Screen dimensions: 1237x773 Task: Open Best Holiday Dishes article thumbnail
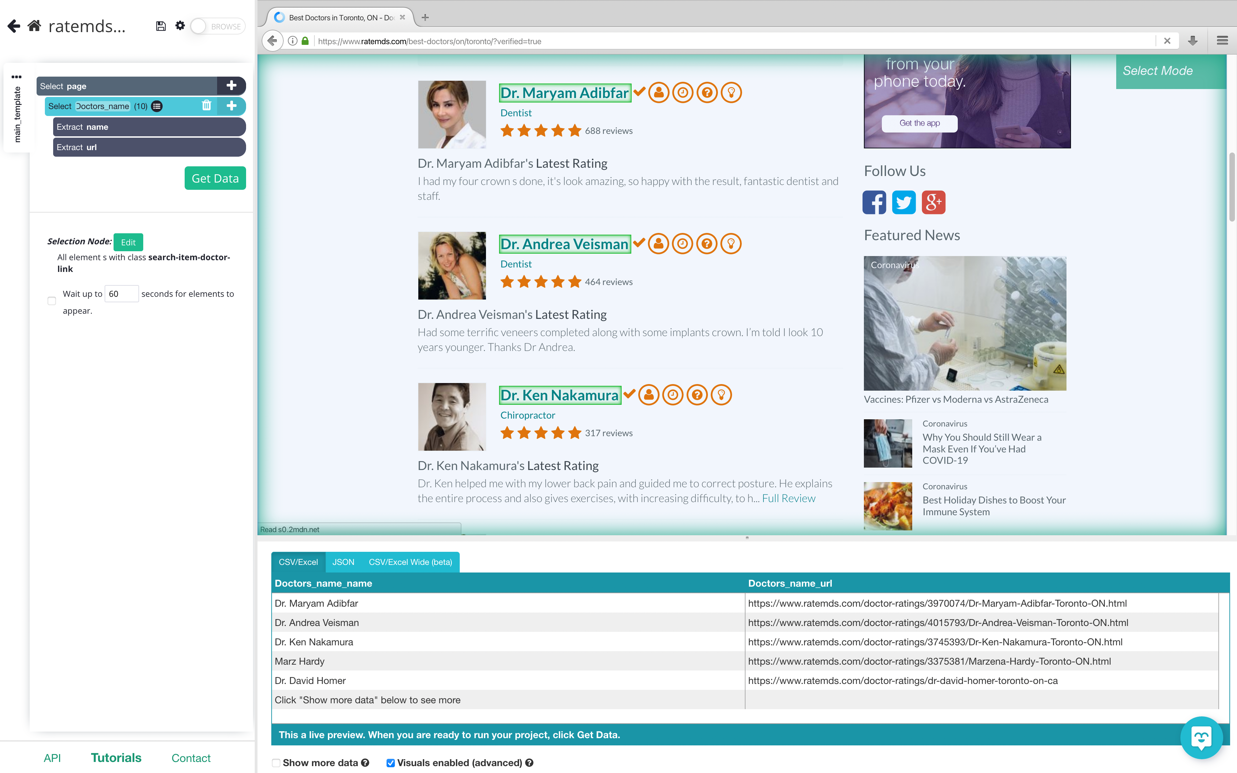click(888, 506)
